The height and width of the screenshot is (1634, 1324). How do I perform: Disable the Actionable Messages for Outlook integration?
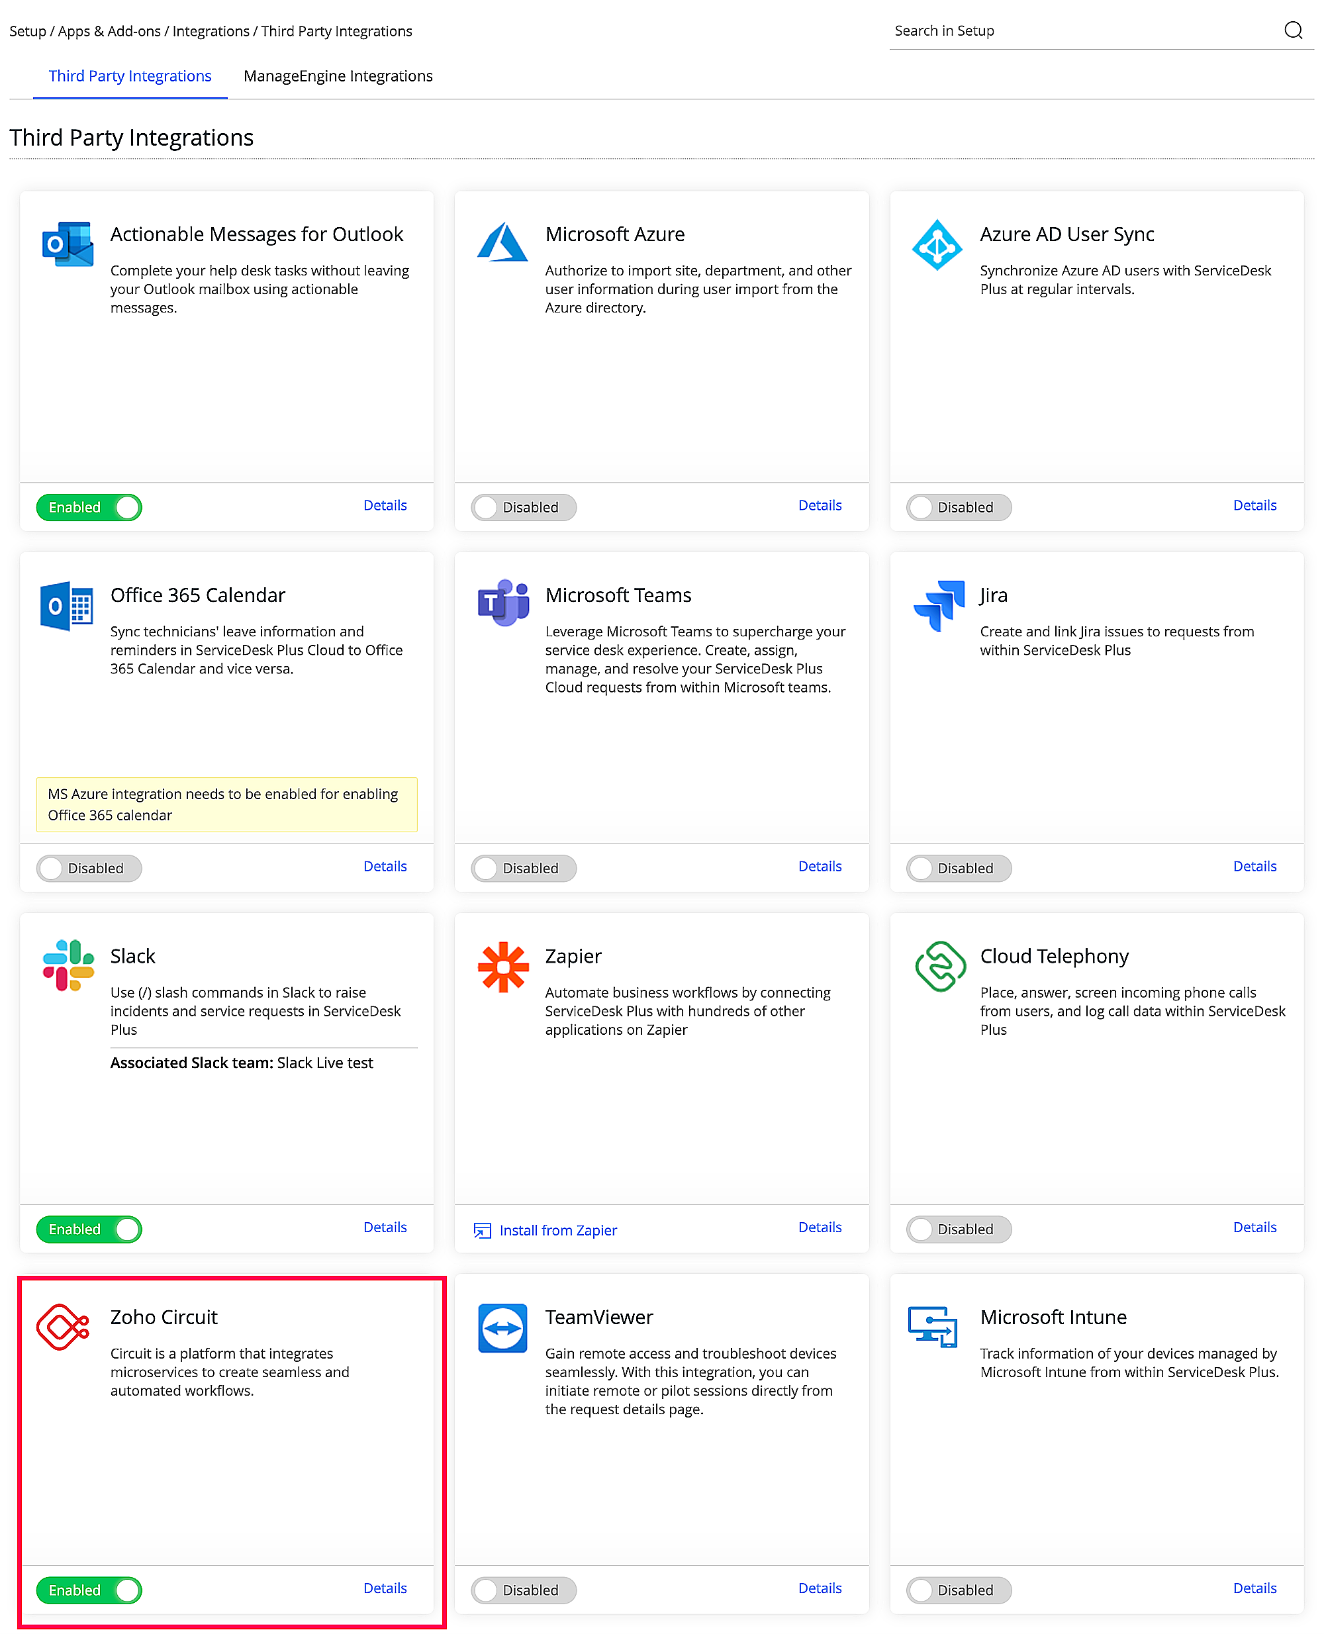89,506
